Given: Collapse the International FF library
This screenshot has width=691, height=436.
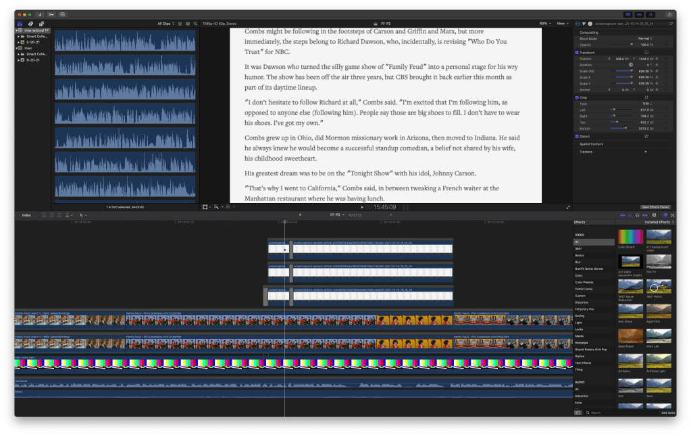Looking at the screenshot, I should (x=18, y=30).
